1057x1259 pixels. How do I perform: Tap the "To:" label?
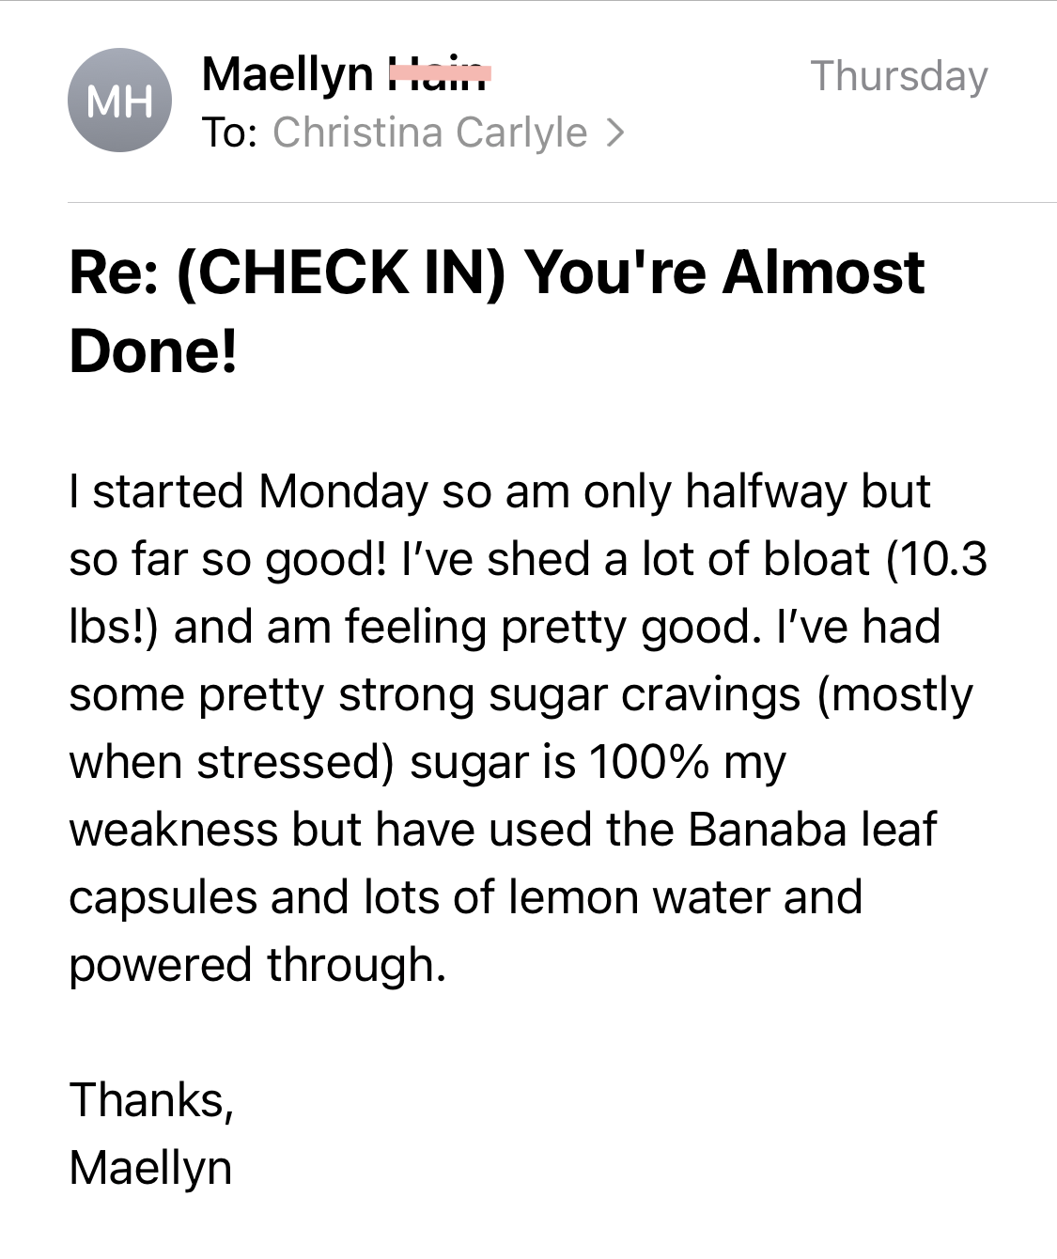pyautogui.click(x=230, y=132)
